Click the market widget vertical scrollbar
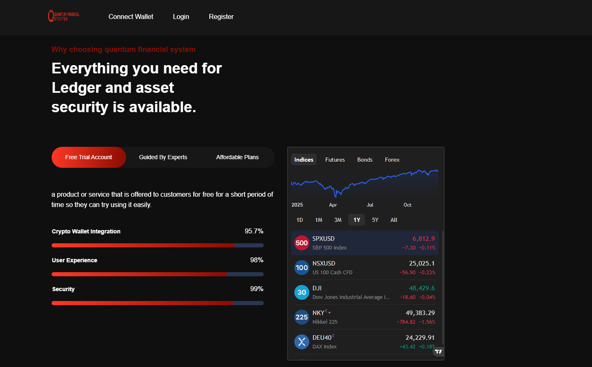 (x=443, y=288)
